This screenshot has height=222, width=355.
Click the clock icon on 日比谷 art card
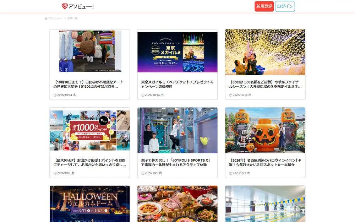pyautogui.click(x=55, y=95)
